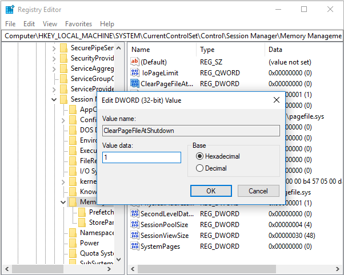Select the SessionPoolSize value name
344x275 pixels.
tap(165, 225)
